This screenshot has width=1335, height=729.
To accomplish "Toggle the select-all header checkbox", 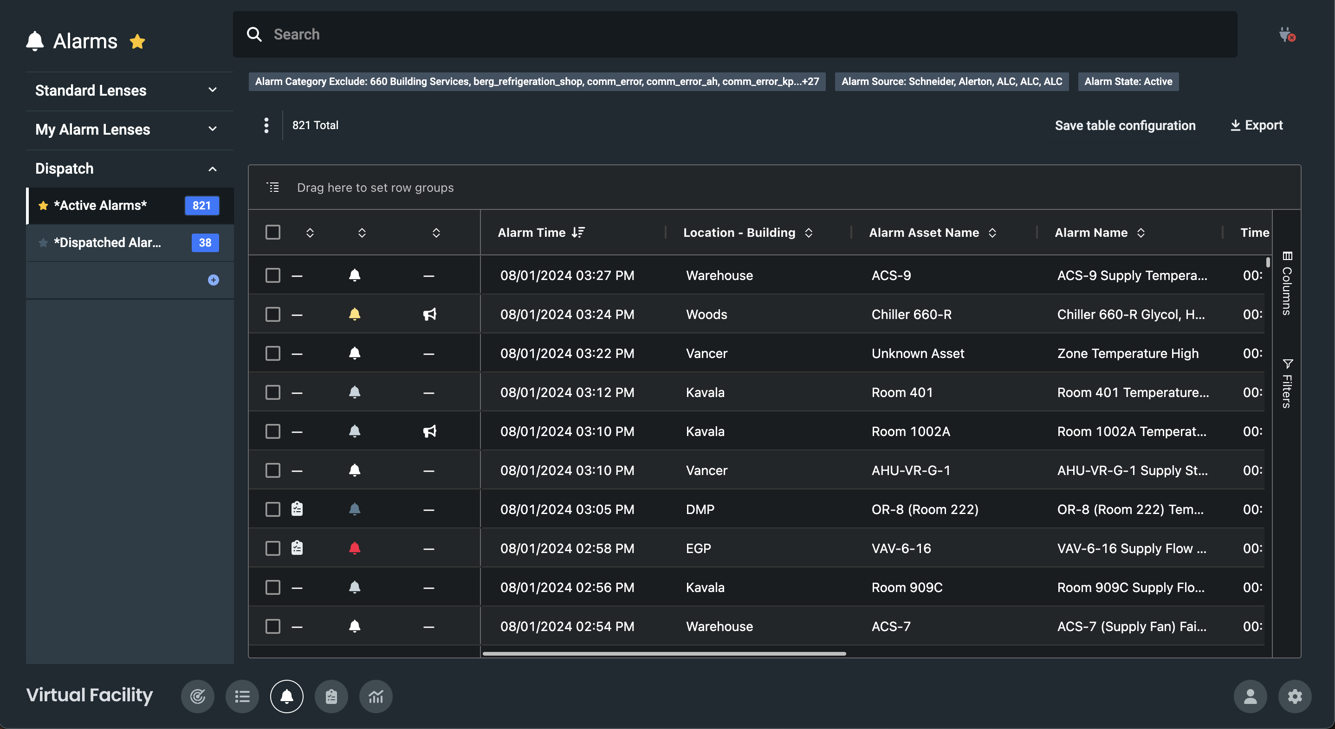I will click(x=272, y=232).
